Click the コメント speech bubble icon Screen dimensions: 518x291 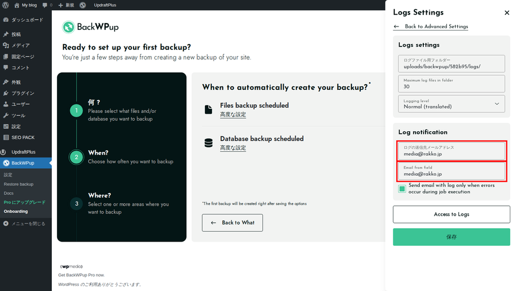[x=6, y=67]
